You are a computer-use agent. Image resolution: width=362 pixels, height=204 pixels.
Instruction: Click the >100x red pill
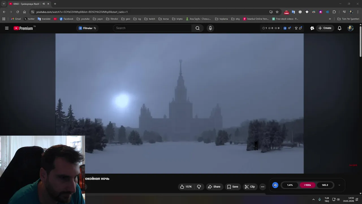(307, 185)
